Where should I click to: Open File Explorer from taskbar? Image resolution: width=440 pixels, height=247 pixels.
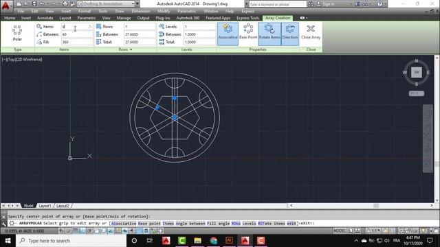coord(197,241)
